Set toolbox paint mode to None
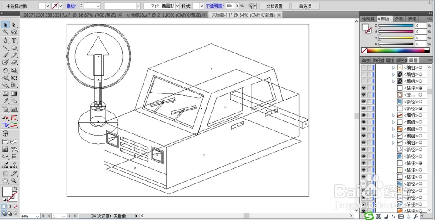This screenshot has height=220, width=435. 16,207
